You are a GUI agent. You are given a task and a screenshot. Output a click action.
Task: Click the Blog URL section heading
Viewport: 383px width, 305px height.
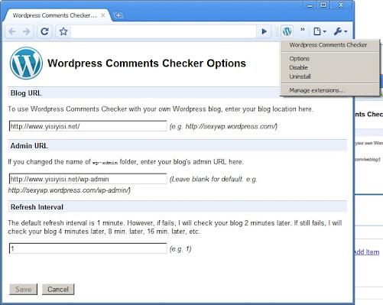[x=26, y=93]
